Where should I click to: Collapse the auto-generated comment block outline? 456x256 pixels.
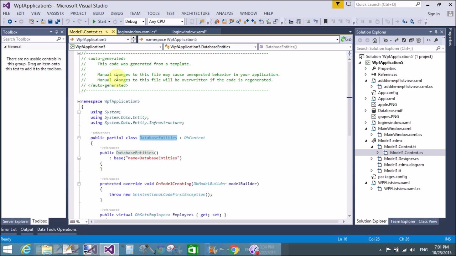79,53
